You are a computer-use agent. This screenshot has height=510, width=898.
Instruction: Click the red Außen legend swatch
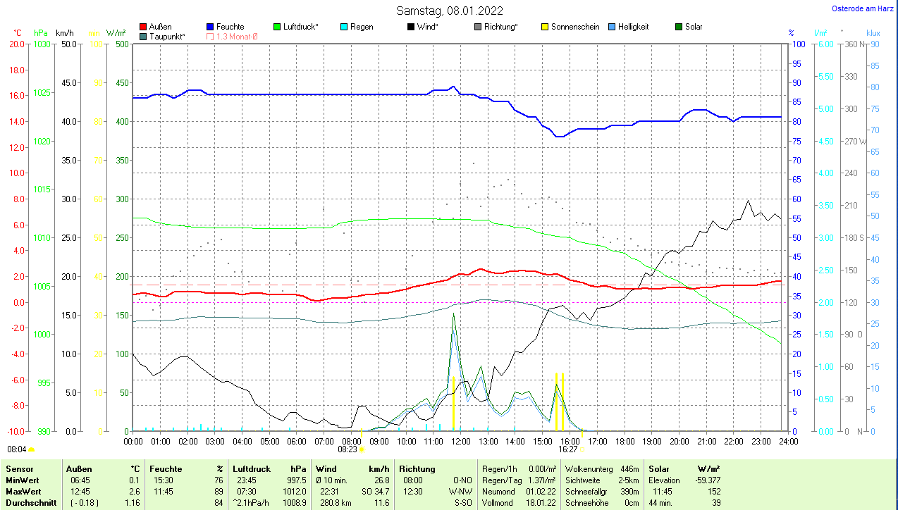coord(143,27)
